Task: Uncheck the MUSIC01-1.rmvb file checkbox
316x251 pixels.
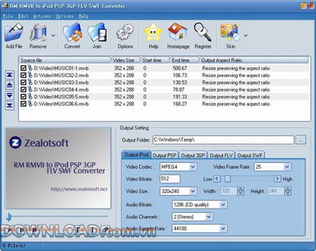Action: click(x=23, y=68)
